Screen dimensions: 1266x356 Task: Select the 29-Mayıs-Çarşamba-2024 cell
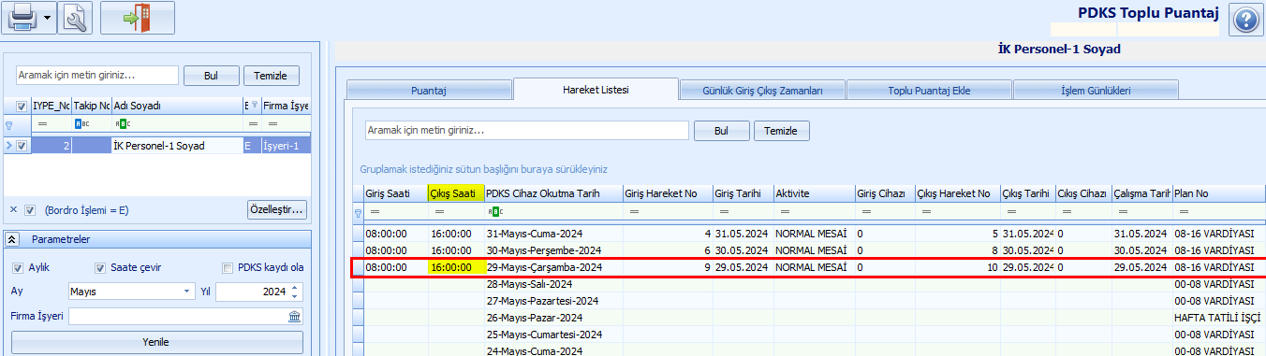coord(553,267)
